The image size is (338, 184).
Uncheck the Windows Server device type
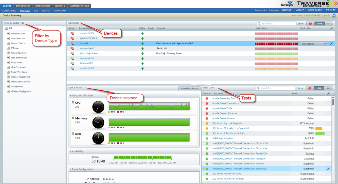point(8,34)
